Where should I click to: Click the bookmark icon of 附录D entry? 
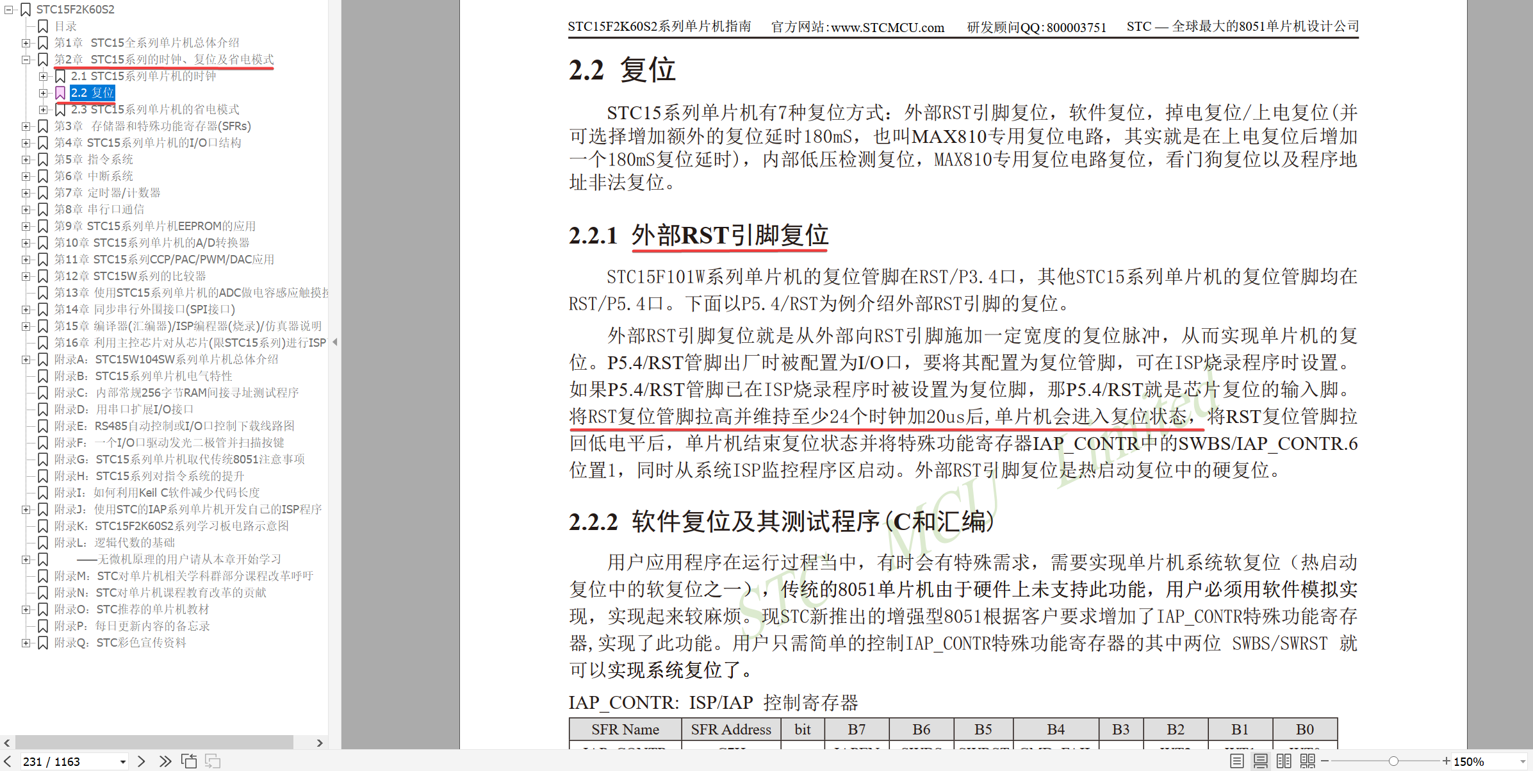click(43, 410)
